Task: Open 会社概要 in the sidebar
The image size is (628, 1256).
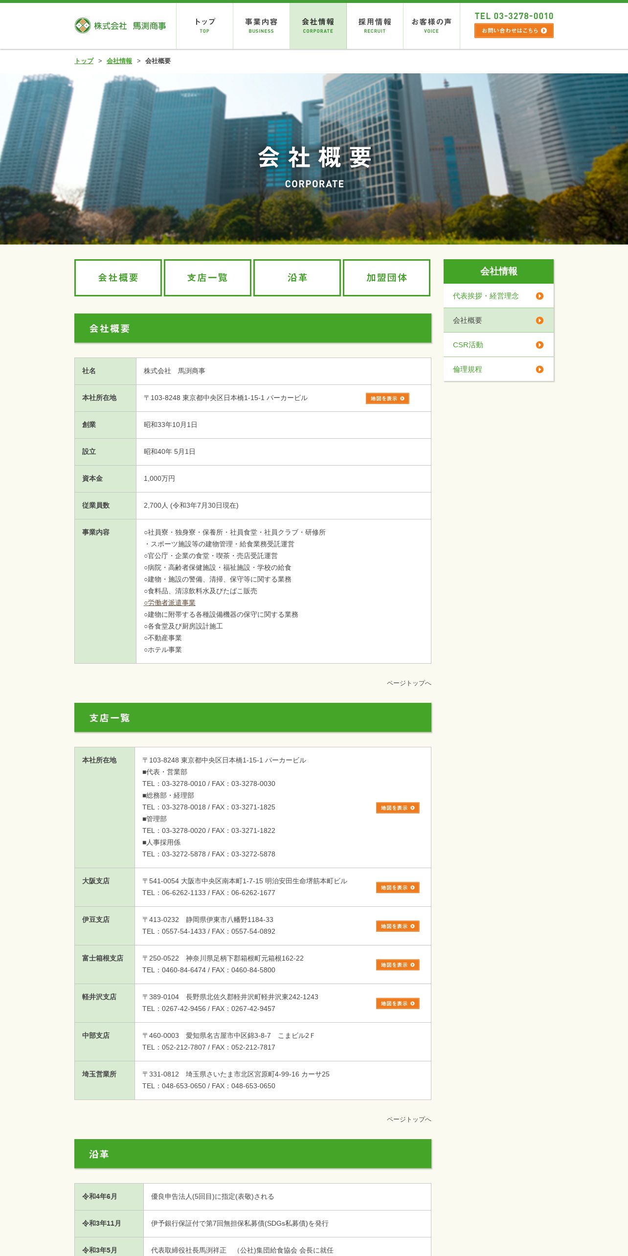Action: coord(498,320)
